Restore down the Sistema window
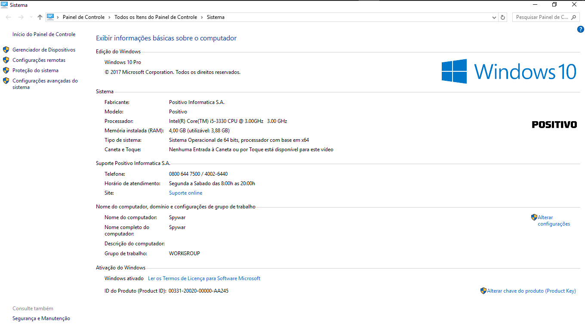This screenshot has height=330, width=585. (554, 5)
